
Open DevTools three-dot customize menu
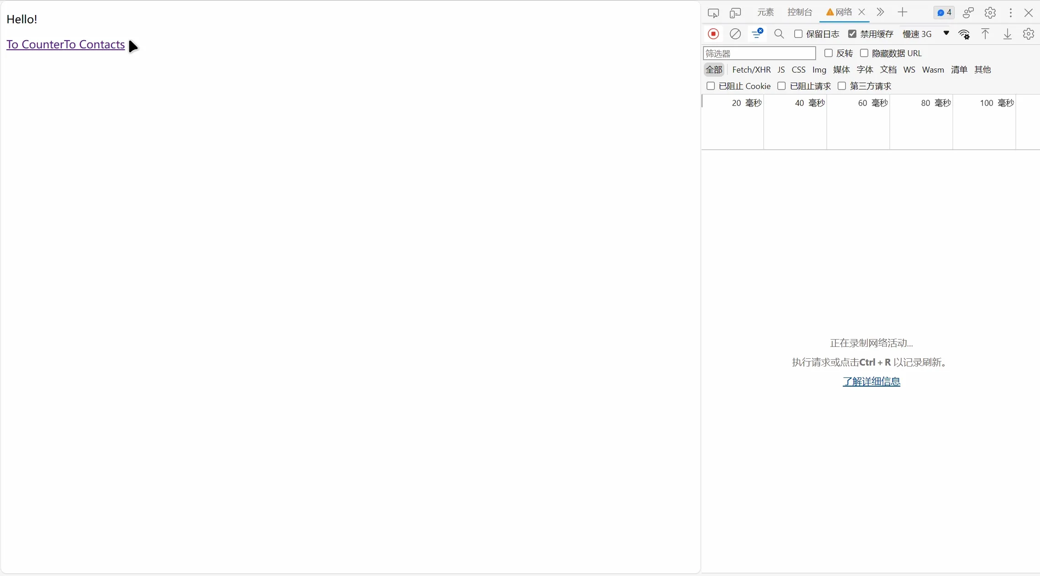point(1010,13)
